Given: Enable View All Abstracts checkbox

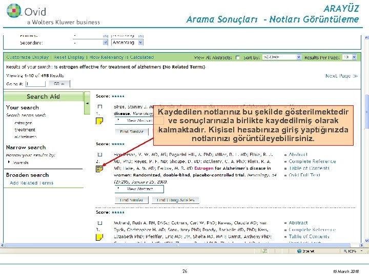Looking at the screenshot, I should (238, 57).
